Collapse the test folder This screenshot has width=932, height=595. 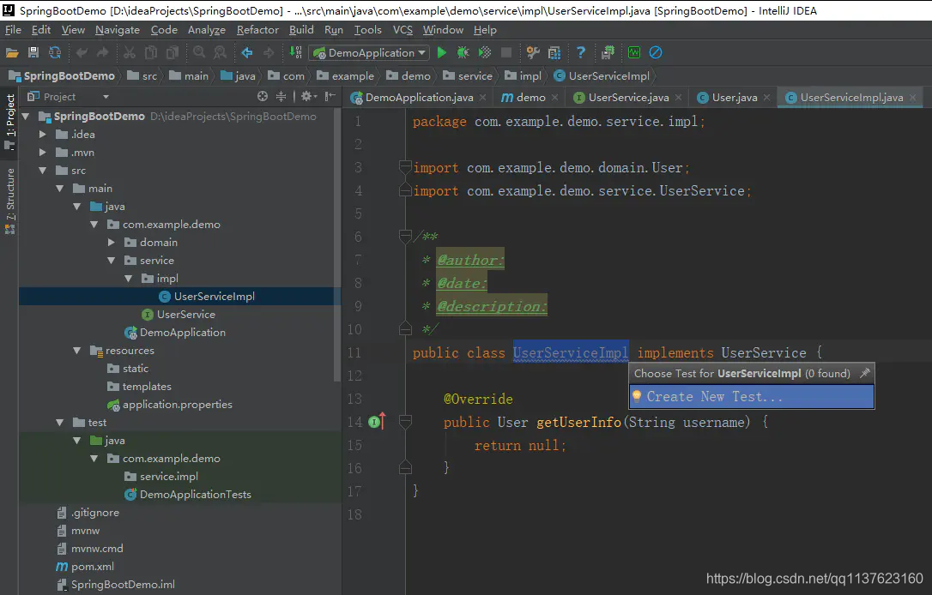coord(59,422)
